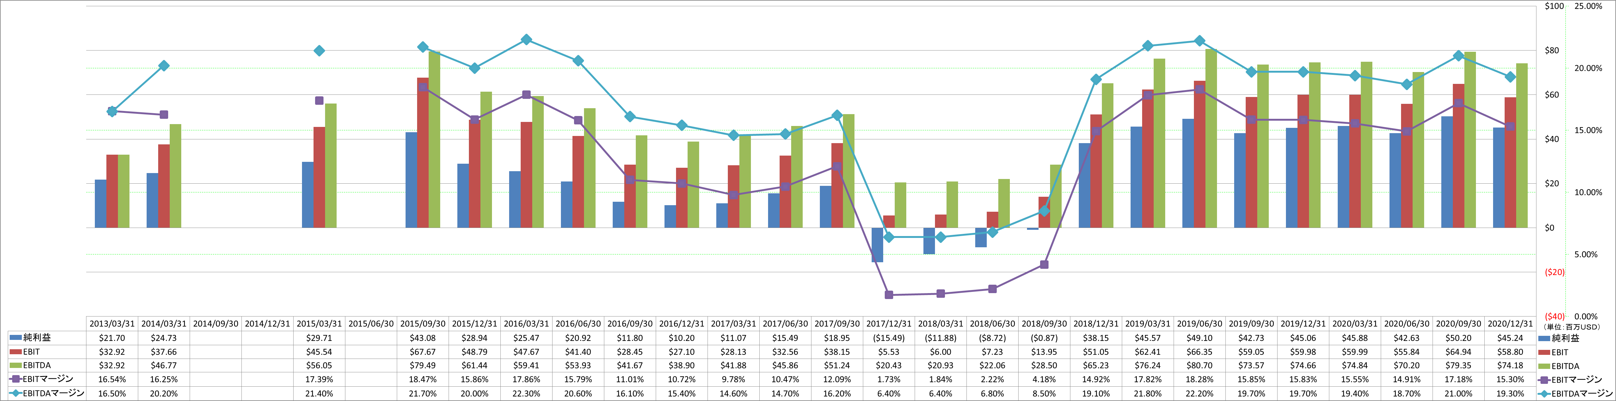This screenshot has height=401, width=1616.
Task: Click the EBIT margin cell 1.73%
Action: point(889,379)
